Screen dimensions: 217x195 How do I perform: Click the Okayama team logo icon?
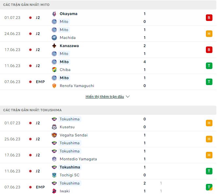pos(54,14)
